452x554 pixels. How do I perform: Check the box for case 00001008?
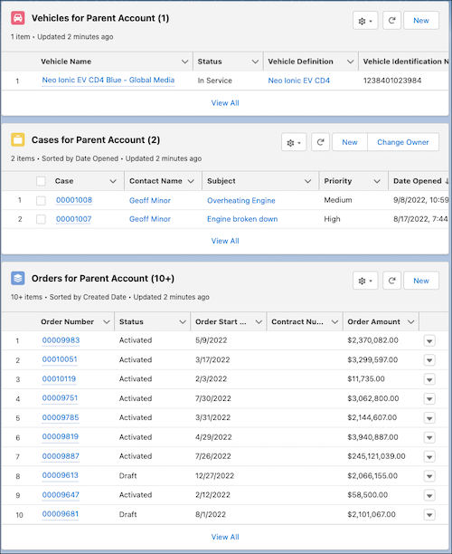(x=41, y=200)
